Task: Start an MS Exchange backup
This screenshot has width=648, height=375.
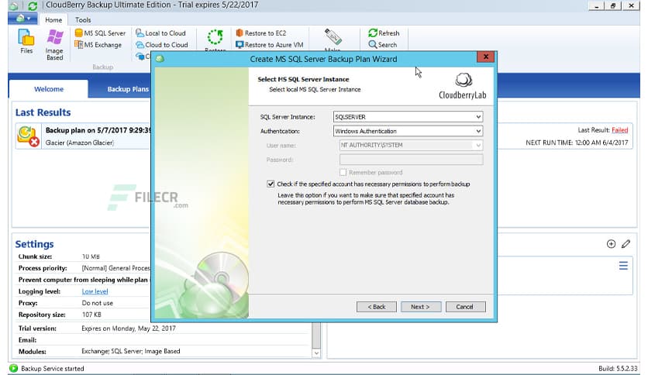Action: (x=98, y=45)
